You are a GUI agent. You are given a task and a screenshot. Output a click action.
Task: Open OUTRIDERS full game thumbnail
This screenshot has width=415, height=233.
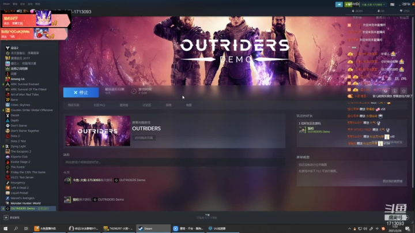click(x=97, y=131)
